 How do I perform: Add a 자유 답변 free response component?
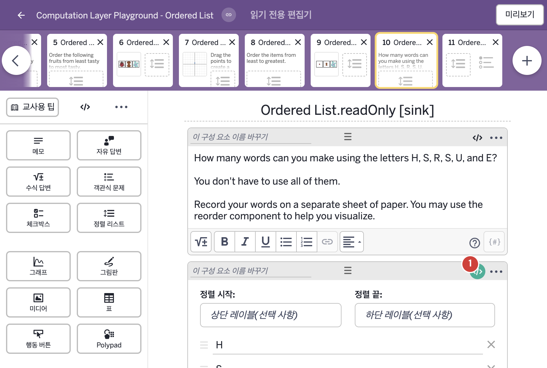tap(109, 145)
